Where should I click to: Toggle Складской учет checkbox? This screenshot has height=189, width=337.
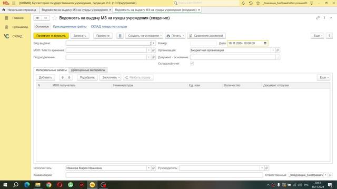[x=192, y=64]
